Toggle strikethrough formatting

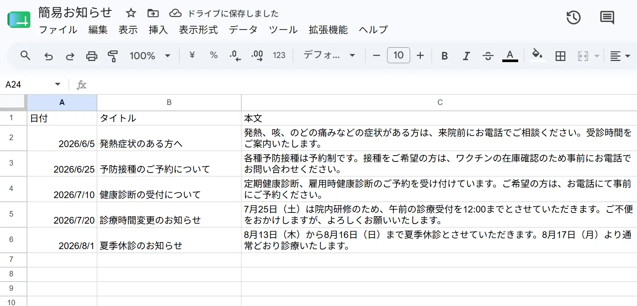coord(488,56)
